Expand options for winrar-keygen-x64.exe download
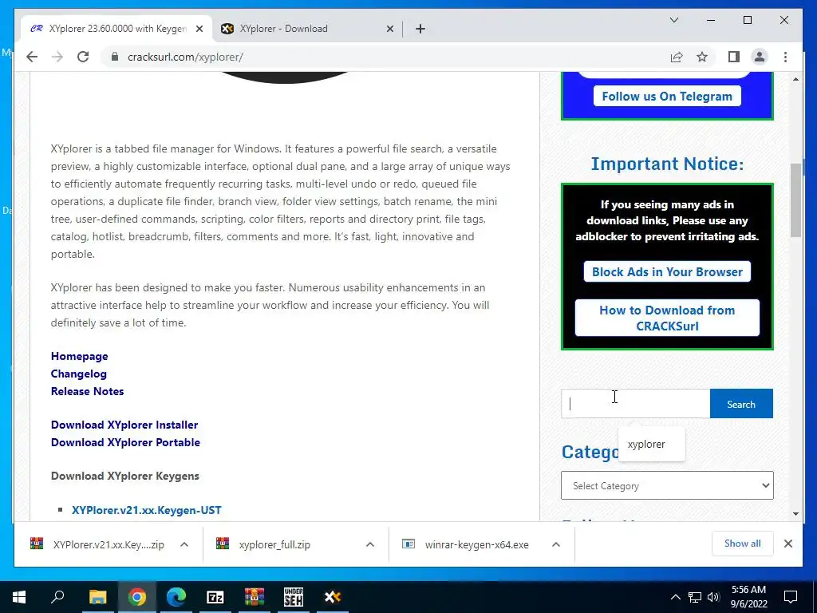817x613 pixels. click(x=556, y=544)
